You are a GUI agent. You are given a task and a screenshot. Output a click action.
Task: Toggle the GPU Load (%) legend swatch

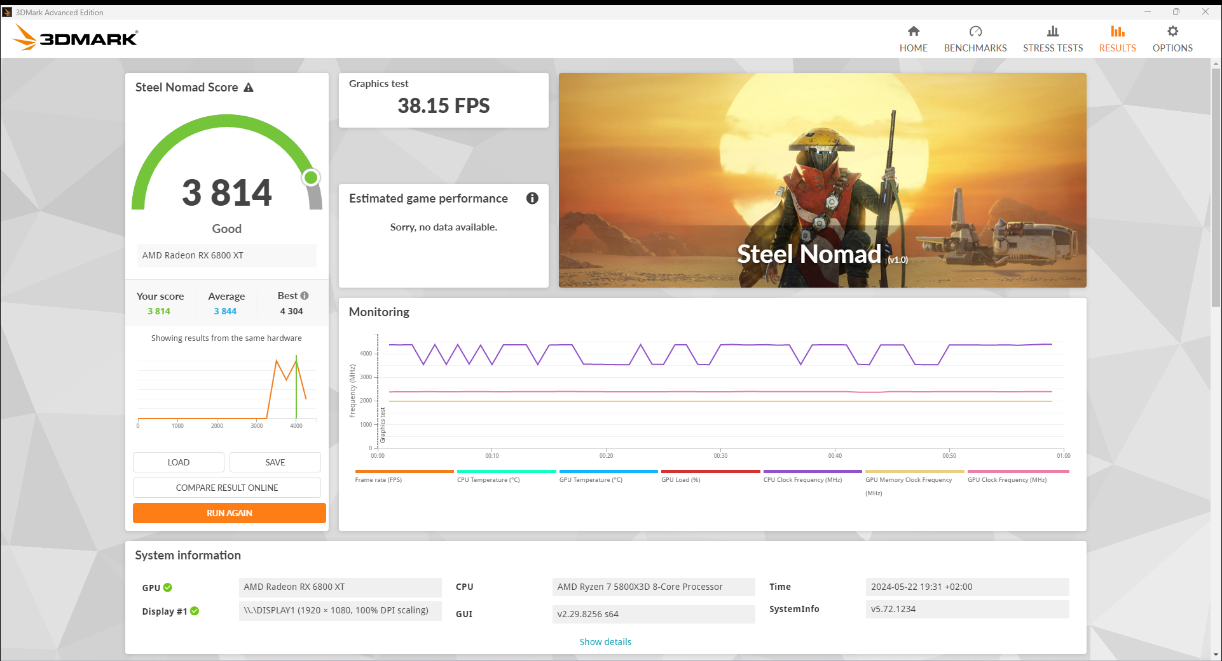[x=711, y=472]
